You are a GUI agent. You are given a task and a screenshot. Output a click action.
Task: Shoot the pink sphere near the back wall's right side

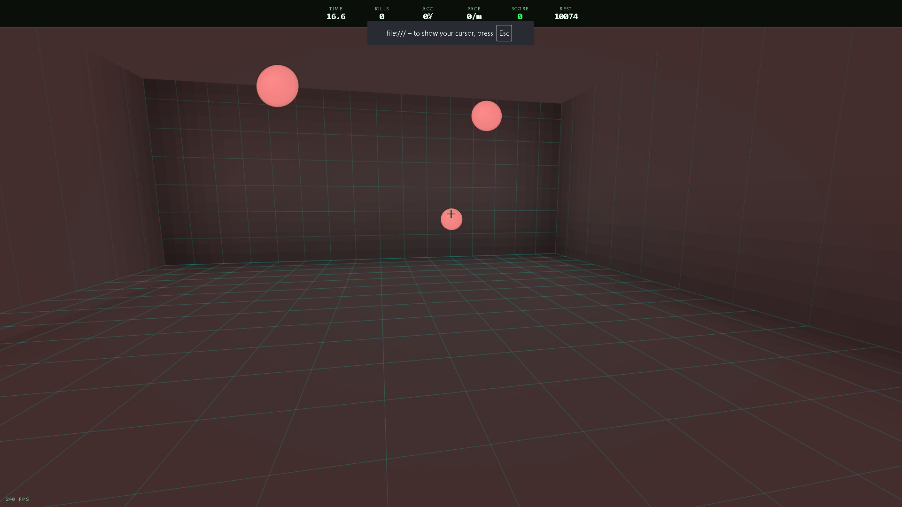pos(486,116)
